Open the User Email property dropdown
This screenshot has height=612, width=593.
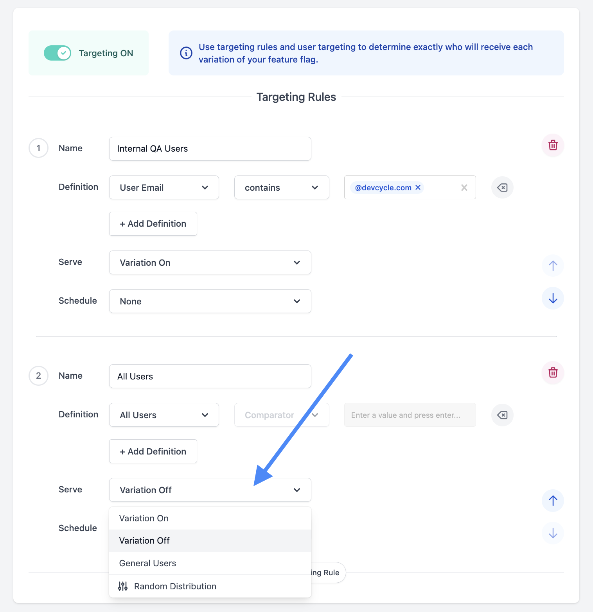(x=164, y=187)
